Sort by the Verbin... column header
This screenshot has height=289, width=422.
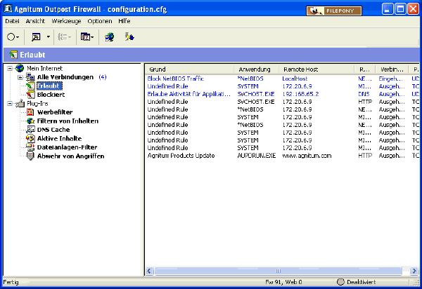click(392, 69)
